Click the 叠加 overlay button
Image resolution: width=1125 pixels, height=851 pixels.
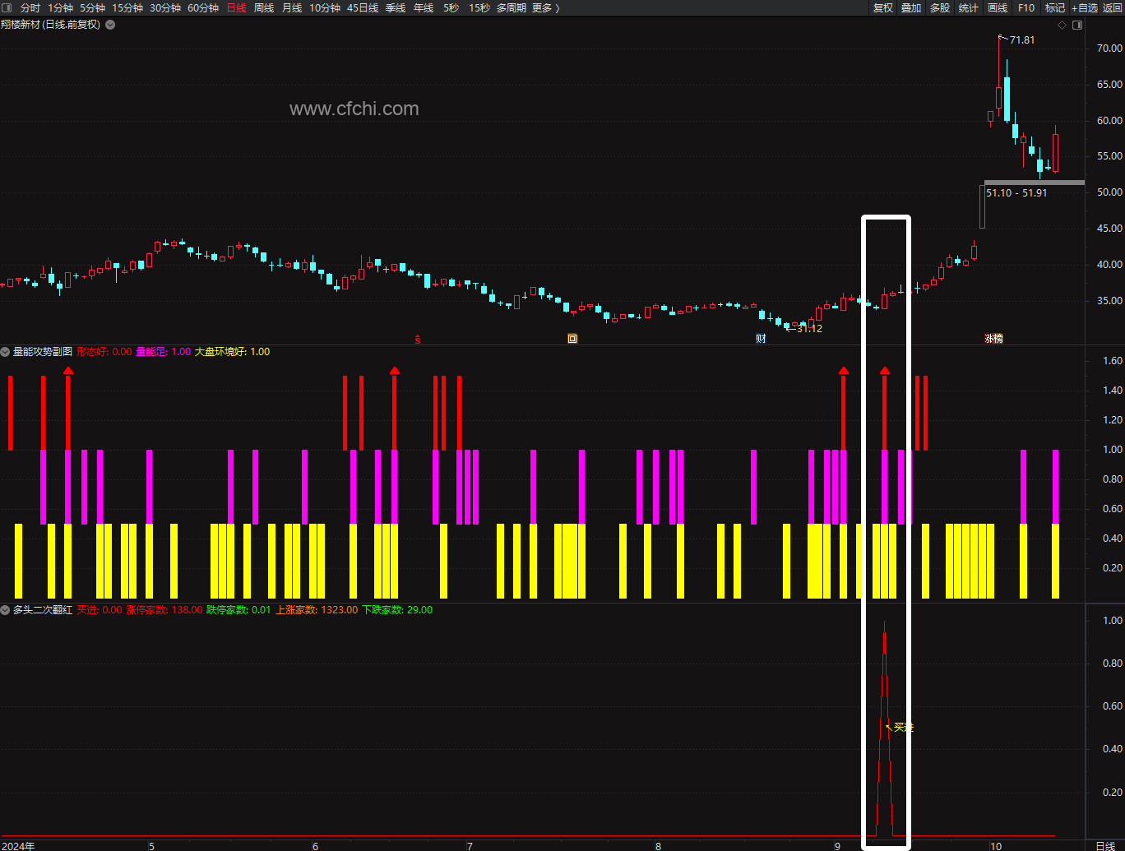click(x=911, y=7)
